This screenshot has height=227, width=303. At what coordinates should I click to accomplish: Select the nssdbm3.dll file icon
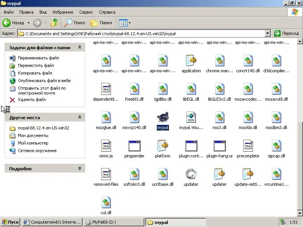tap(276, 117)
